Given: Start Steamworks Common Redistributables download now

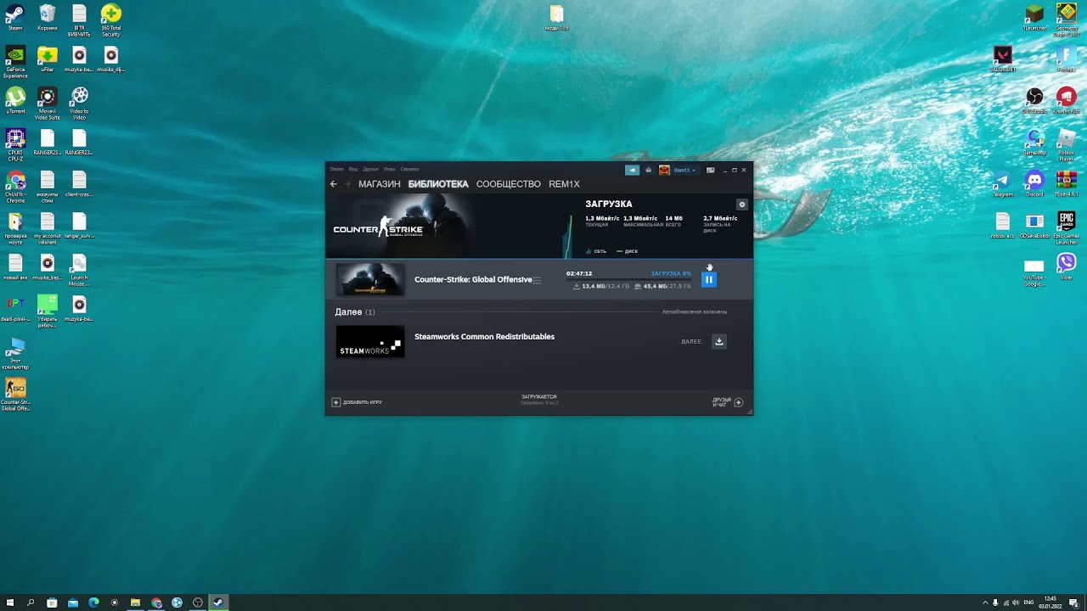Looking at the screenshot, I should coord(719,341).
